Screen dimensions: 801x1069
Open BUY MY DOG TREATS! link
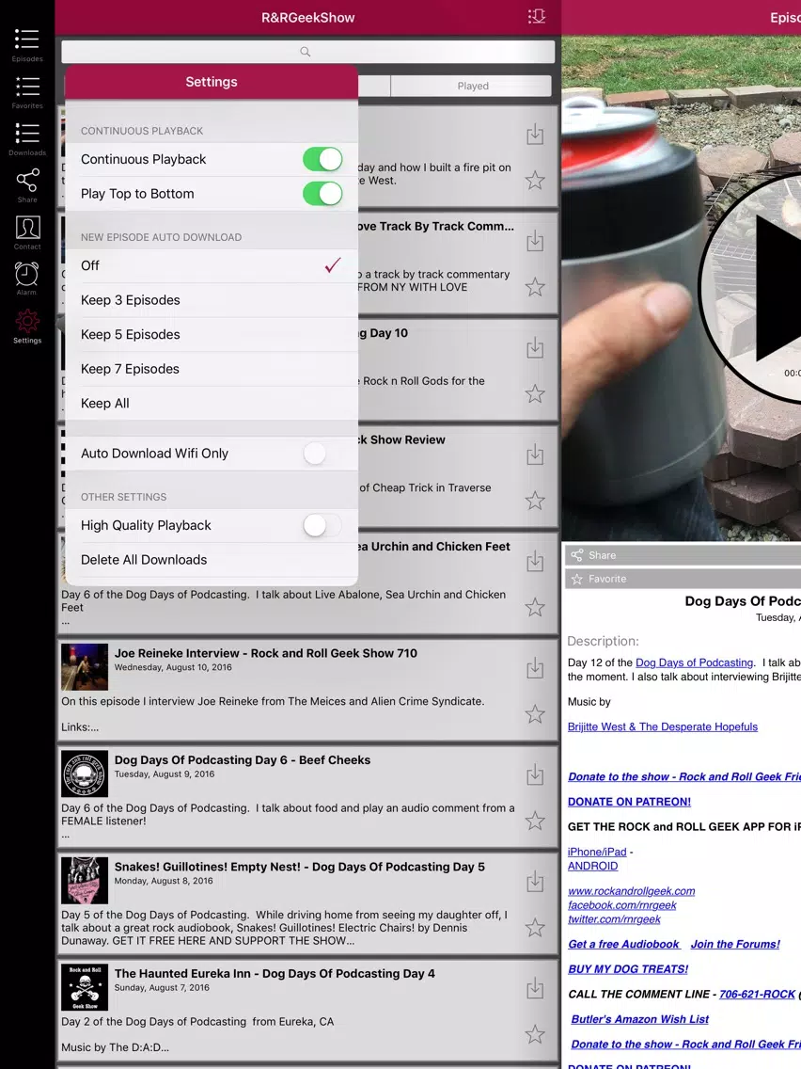[x=628, y=969]
